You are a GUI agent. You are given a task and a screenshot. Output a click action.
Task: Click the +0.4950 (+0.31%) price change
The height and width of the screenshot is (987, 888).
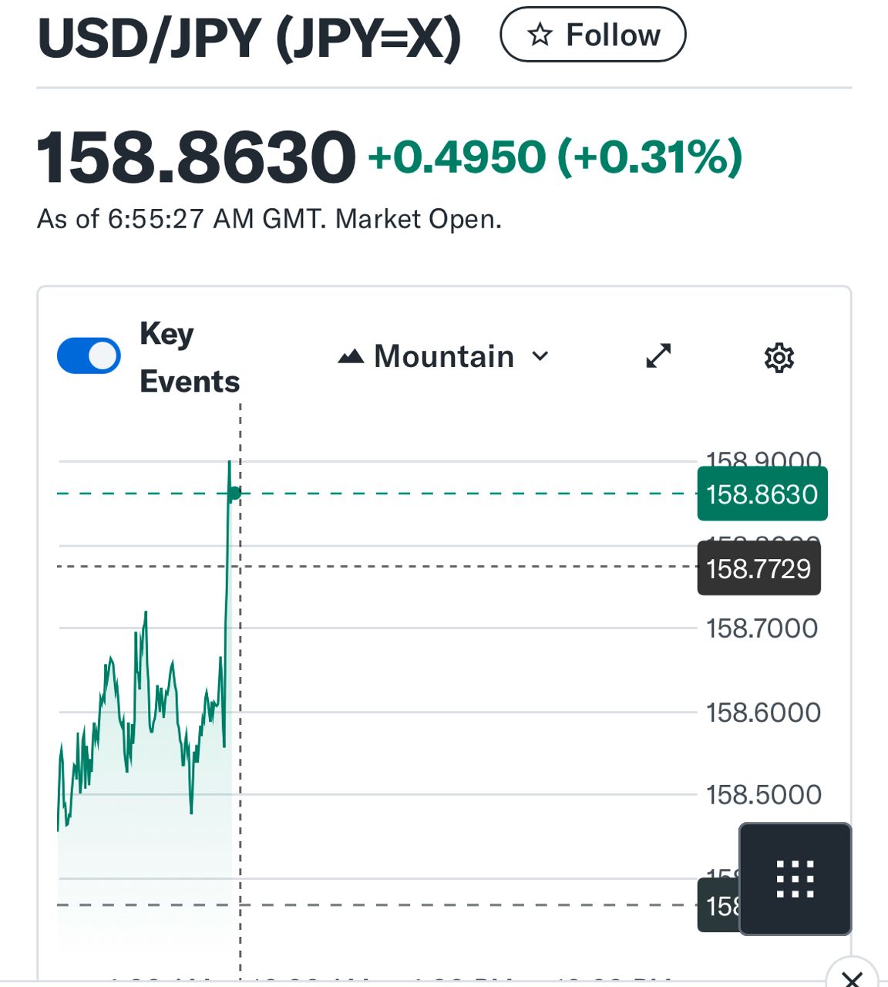(x=555, y=157)
